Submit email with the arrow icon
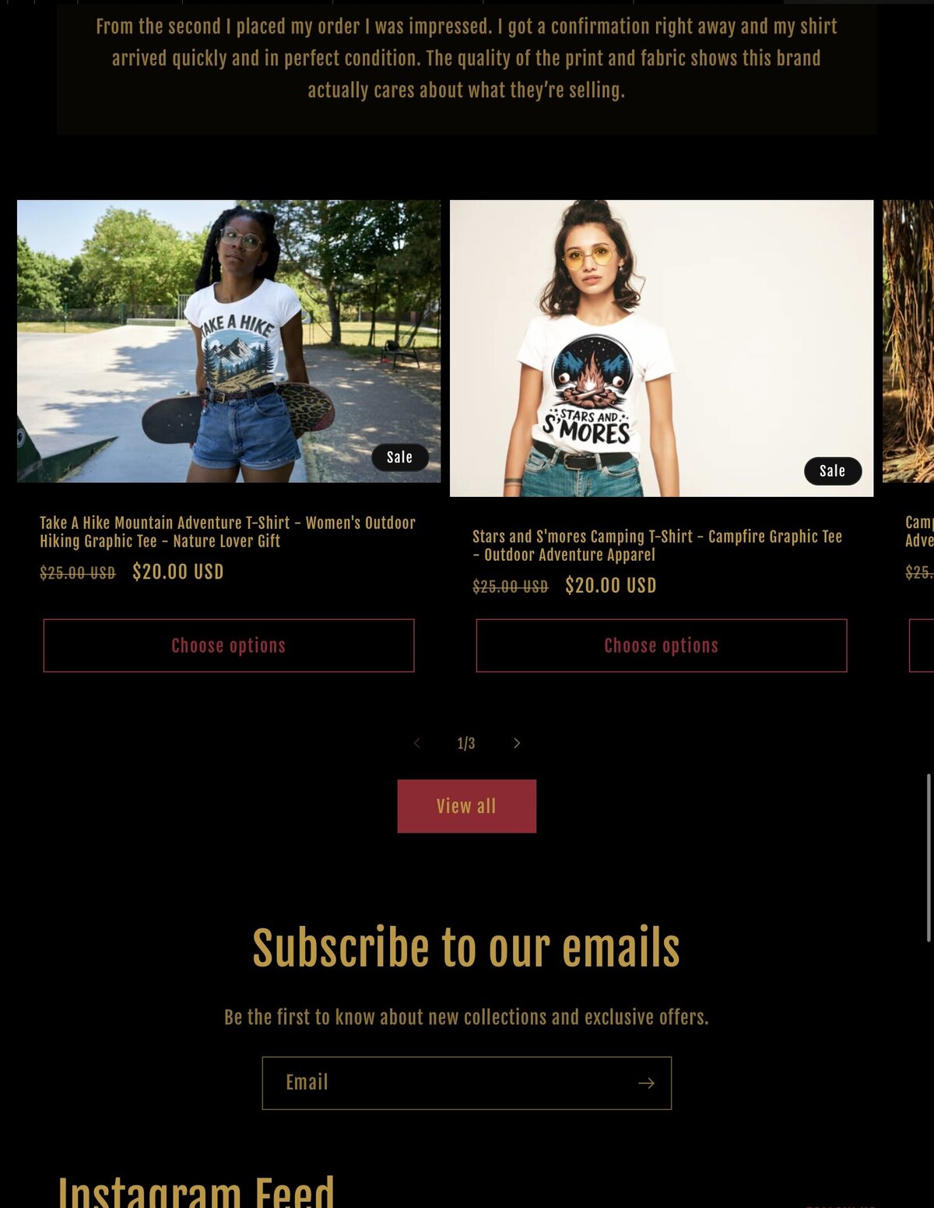 click(x=646, y=1083)
